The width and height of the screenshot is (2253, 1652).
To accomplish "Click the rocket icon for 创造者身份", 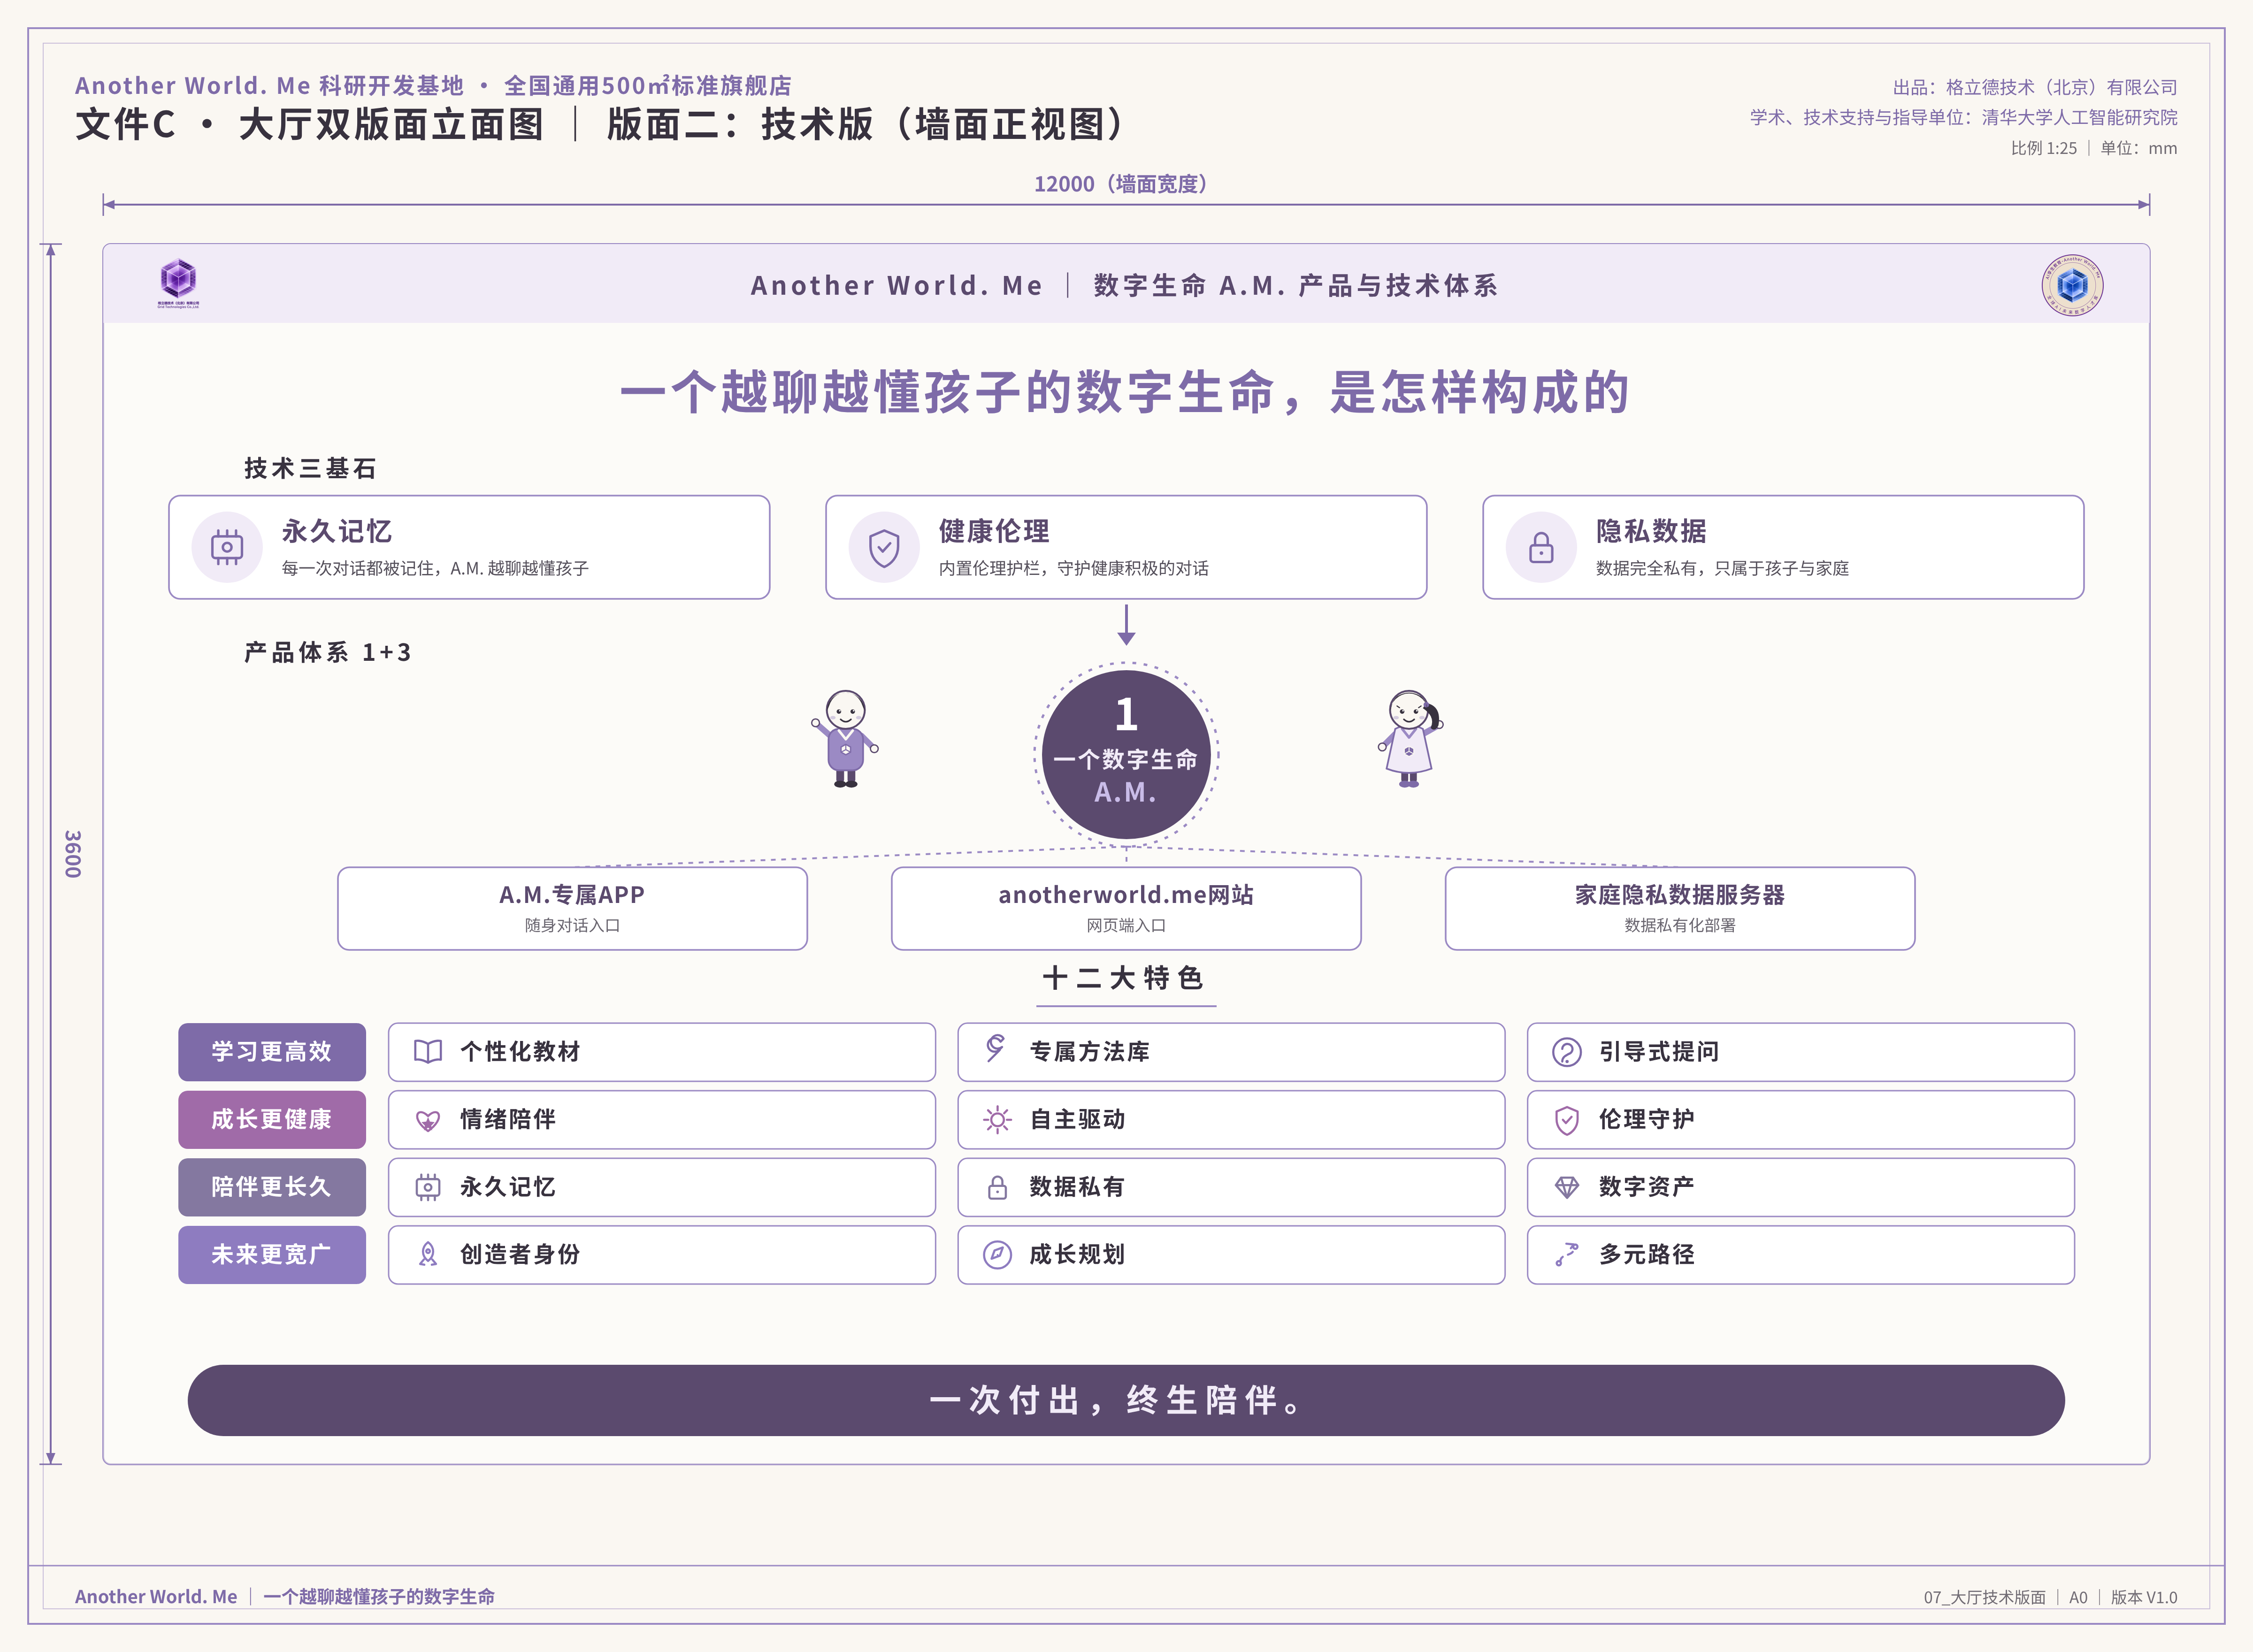I will coord(428,1254).
